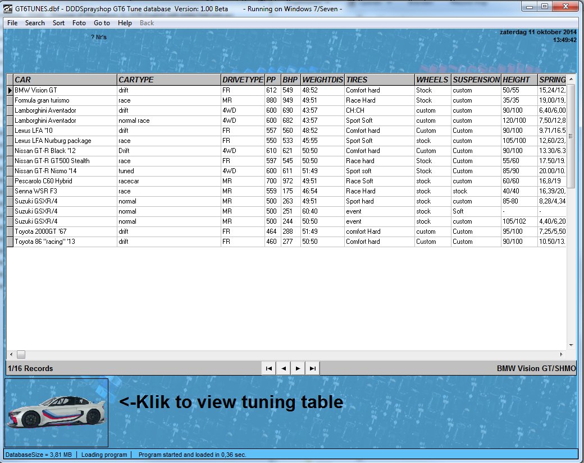This screenshot has width=584, height=463.
Task: Click the 'Race Soft' tires cell
Action: click(x=380, y=180)
